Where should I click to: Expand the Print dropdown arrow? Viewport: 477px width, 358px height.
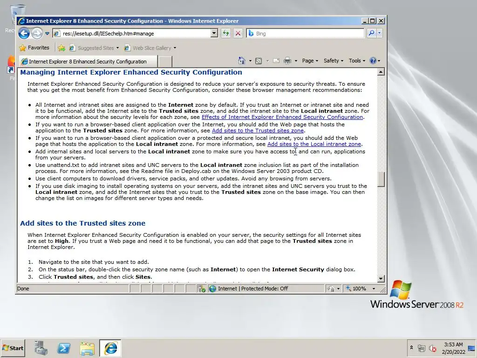296,61
